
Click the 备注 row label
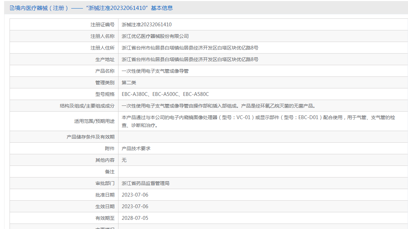(x=110, y=172)
